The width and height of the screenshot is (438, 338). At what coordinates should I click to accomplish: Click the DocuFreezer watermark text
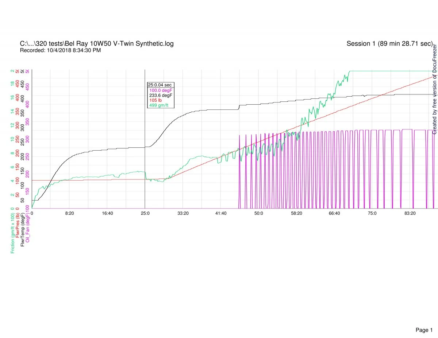434,89
